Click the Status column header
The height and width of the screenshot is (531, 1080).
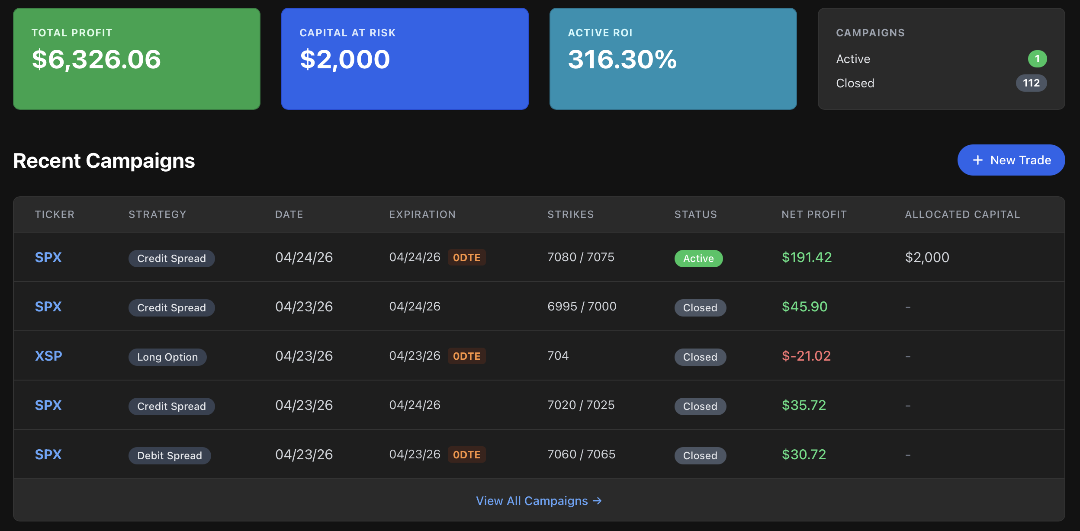(x=696, y=214)
